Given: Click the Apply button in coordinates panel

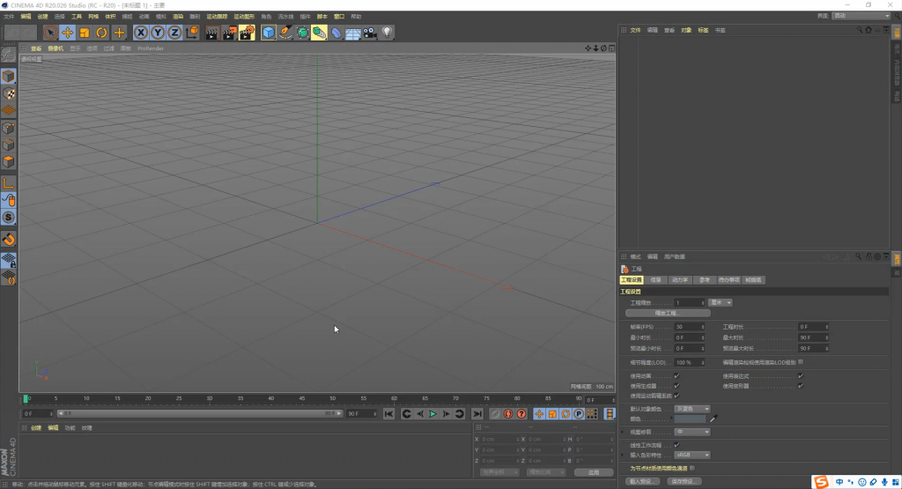Looking at the screenshot, I should 594,472.
